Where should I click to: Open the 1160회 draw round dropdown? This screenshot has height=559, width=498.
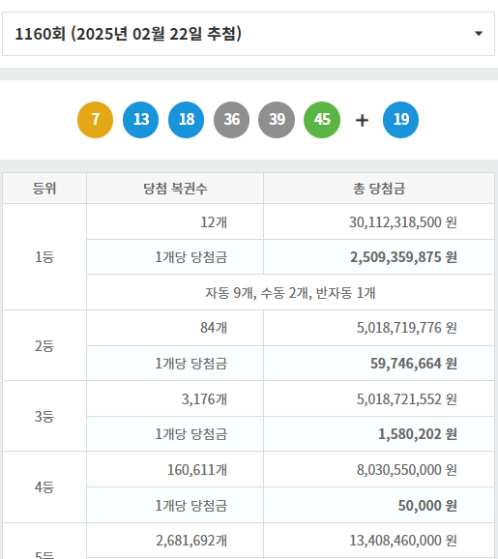tap(249, 34)
